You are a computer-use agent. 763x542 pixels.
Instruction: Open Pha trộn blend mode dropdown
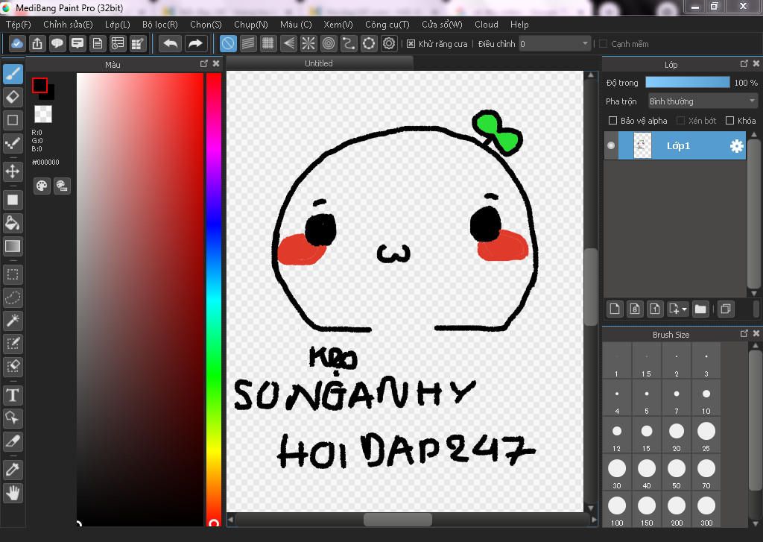point(703,101)
